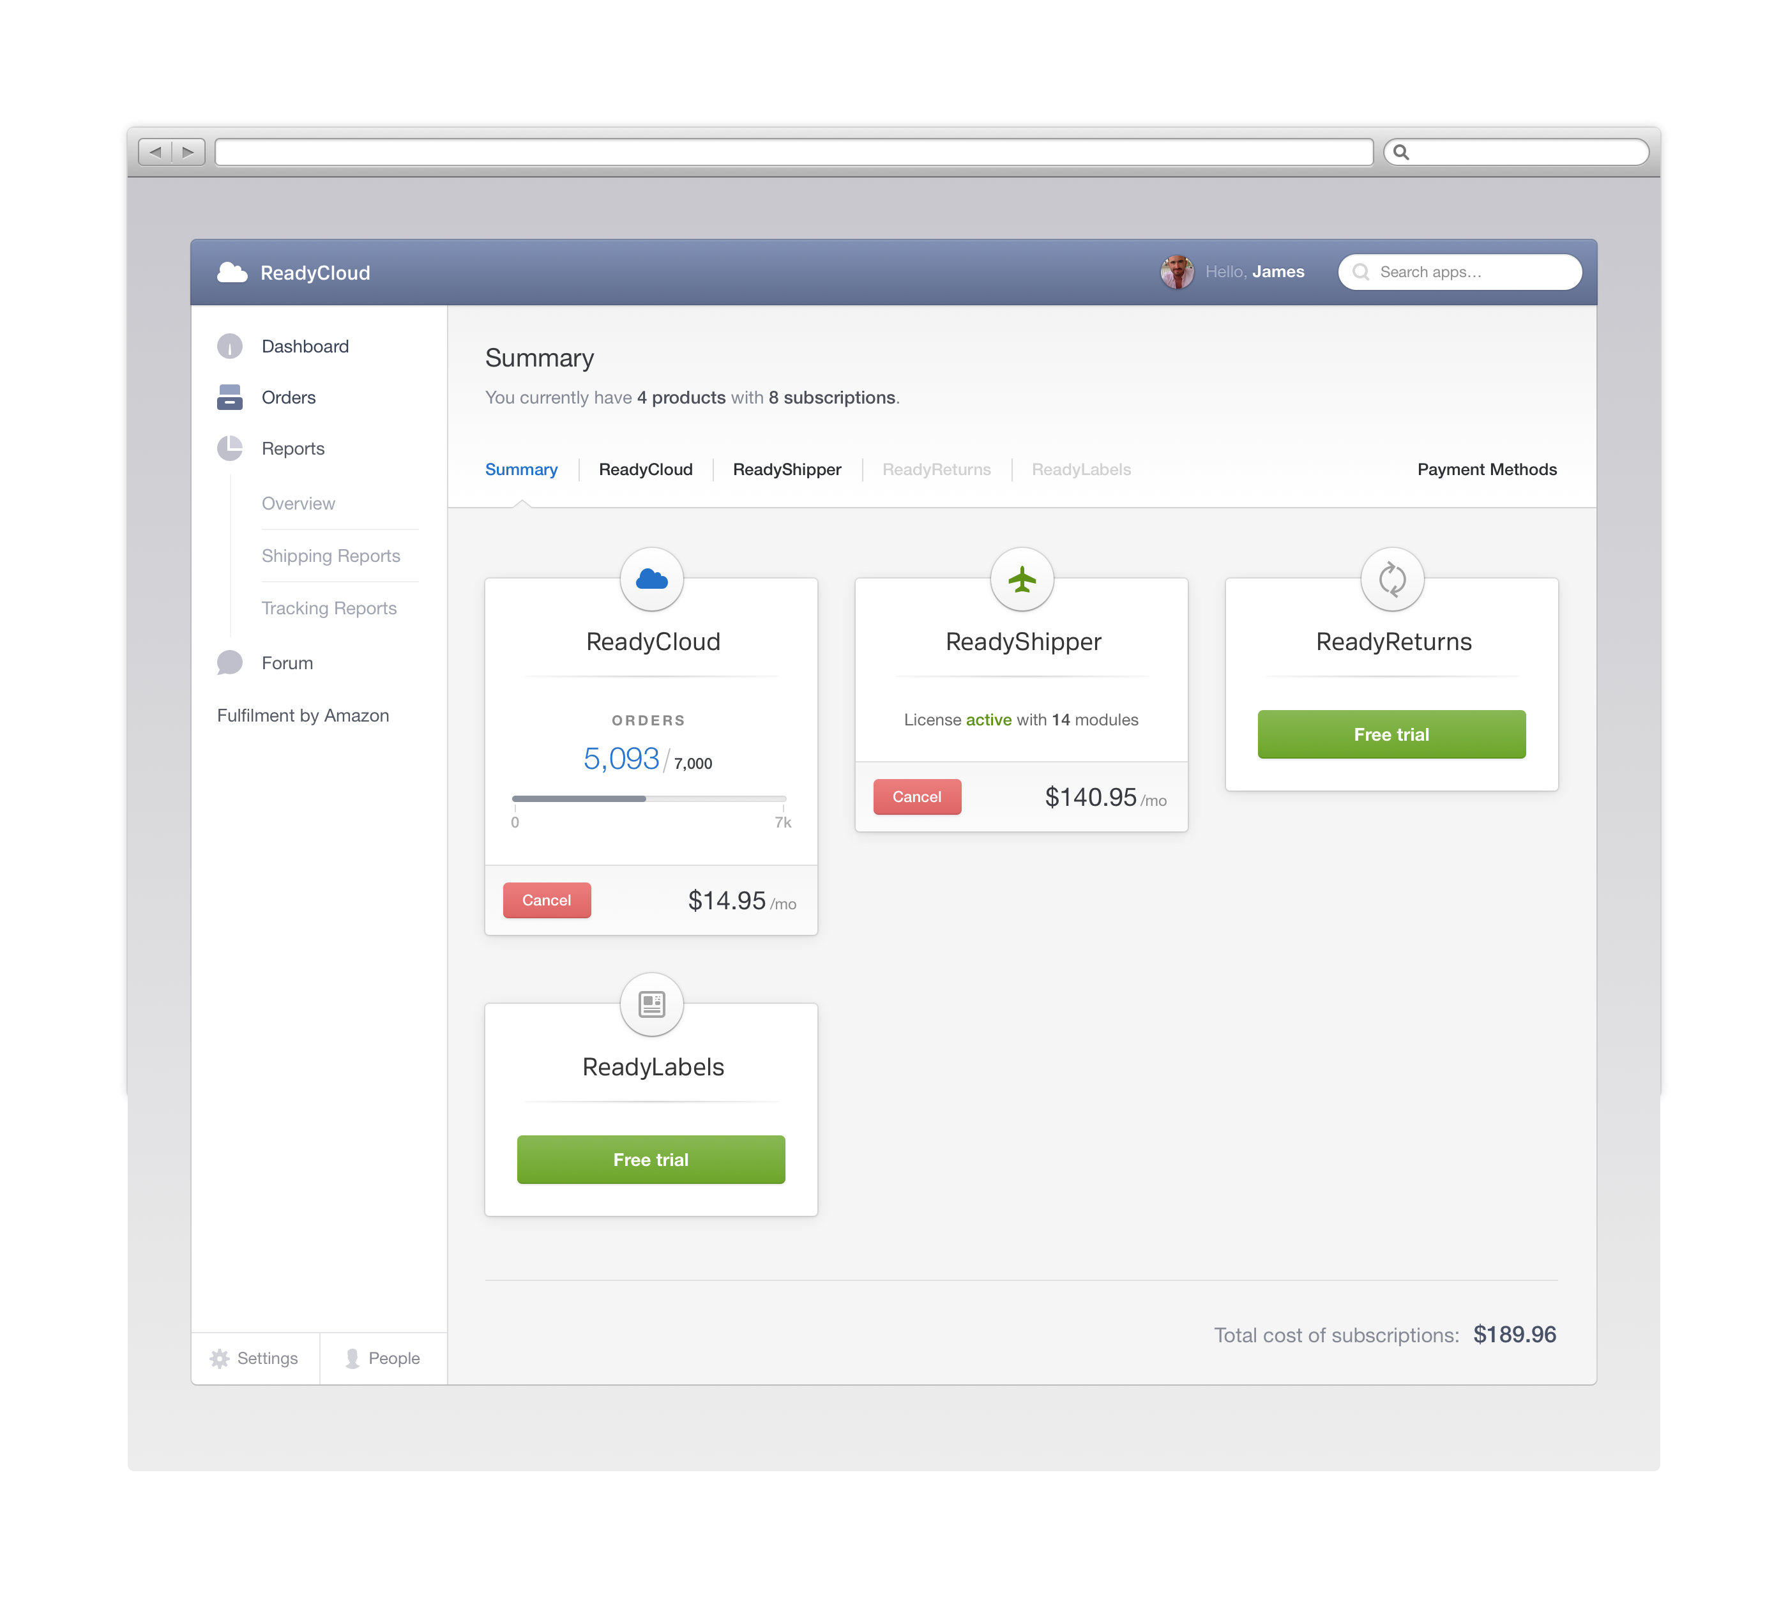Click the ReadyReturns refresh/returns icon
Image resolution: width=1788 pixels, height=1613 pixels.
[1391, 579]
